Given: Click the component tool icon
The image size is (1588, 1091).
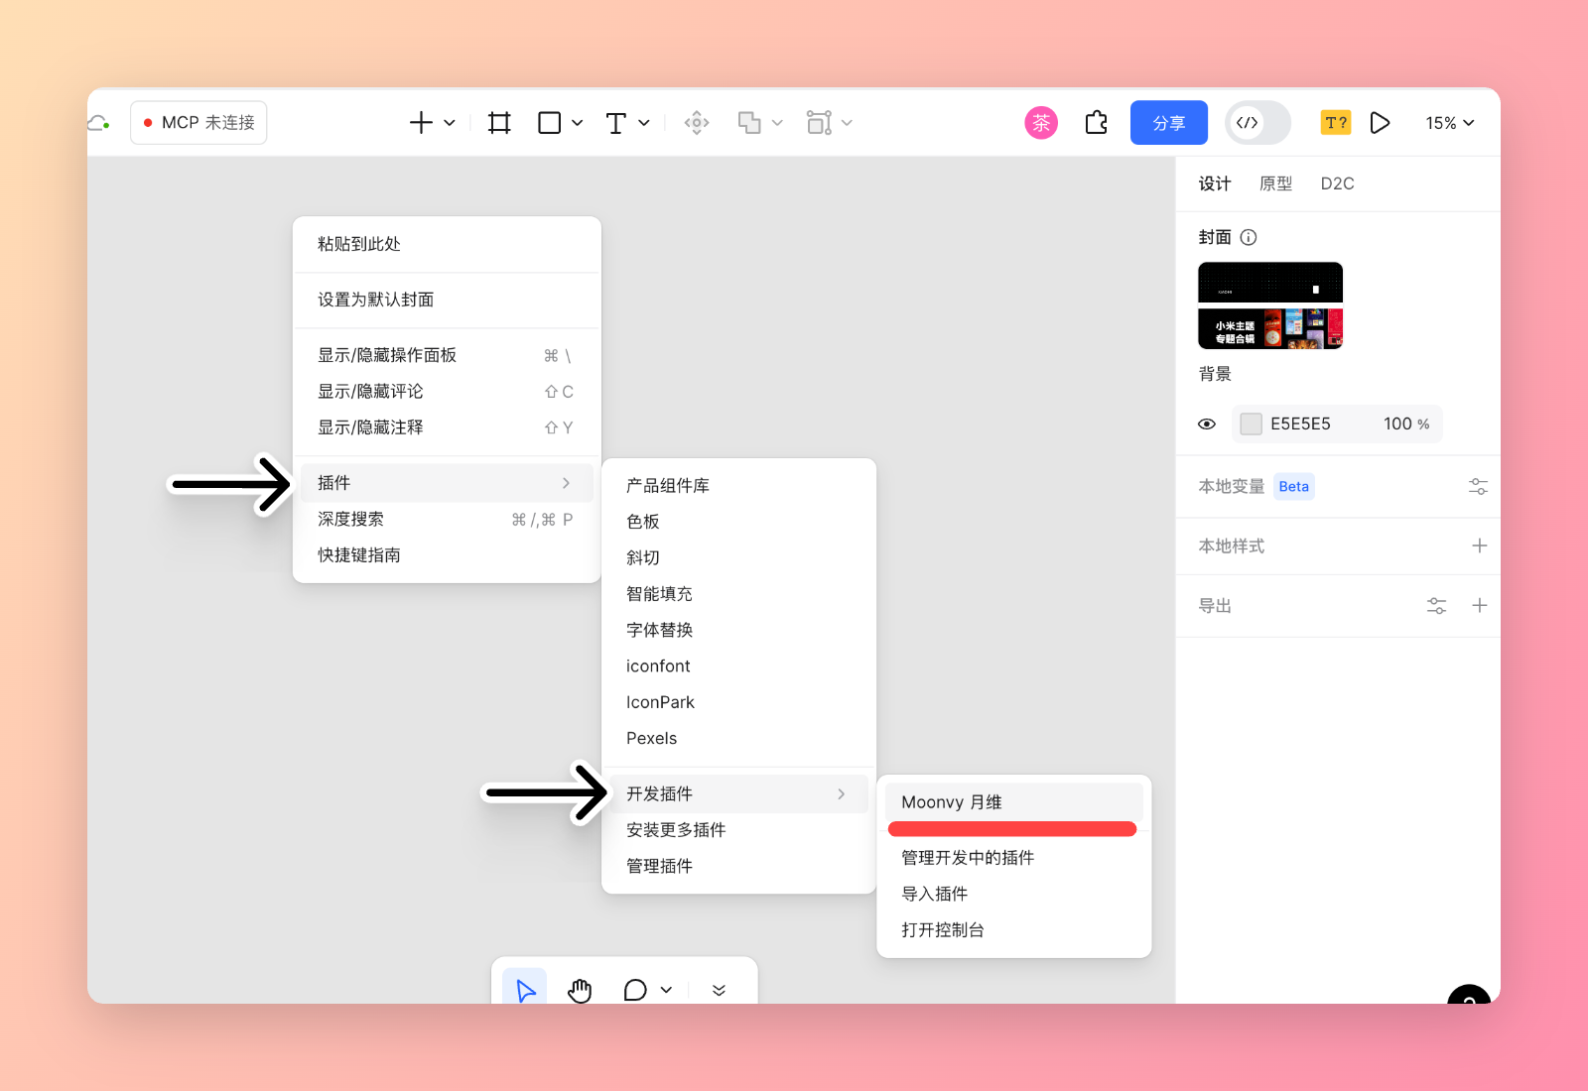Looking at the screenshot, I should (697, 123).
